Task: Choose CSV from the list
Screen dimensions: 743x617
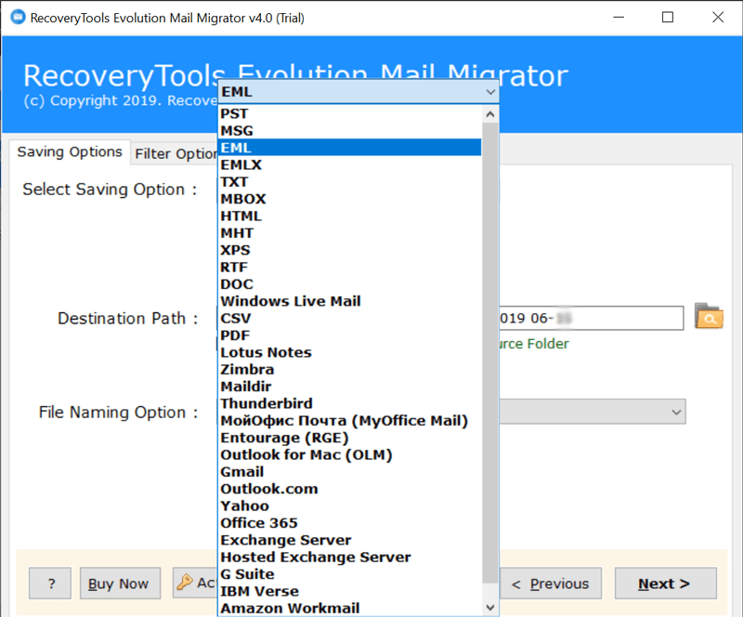Action: (x=350, y=318)
